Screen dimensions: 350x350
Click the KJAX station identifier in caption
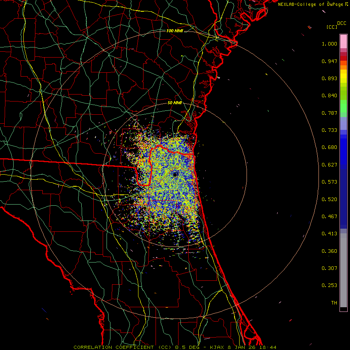click(x=217, y=347)
